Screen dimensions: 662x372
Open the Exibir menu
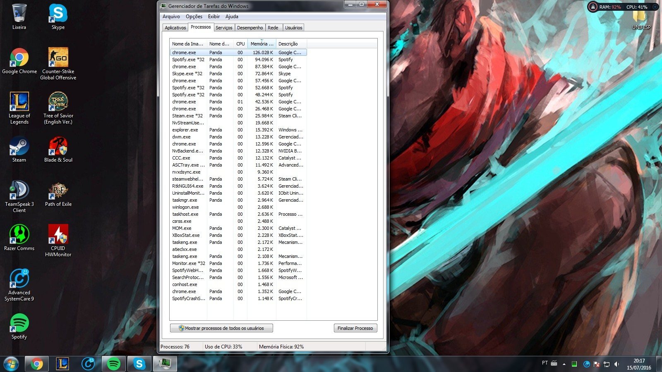pos(214,17)
